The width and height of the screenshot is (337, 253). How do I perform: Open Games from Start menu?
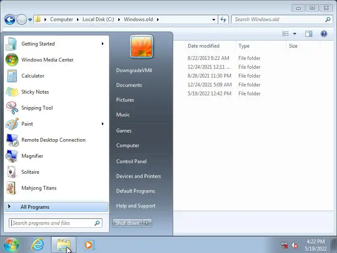point(123,131)
